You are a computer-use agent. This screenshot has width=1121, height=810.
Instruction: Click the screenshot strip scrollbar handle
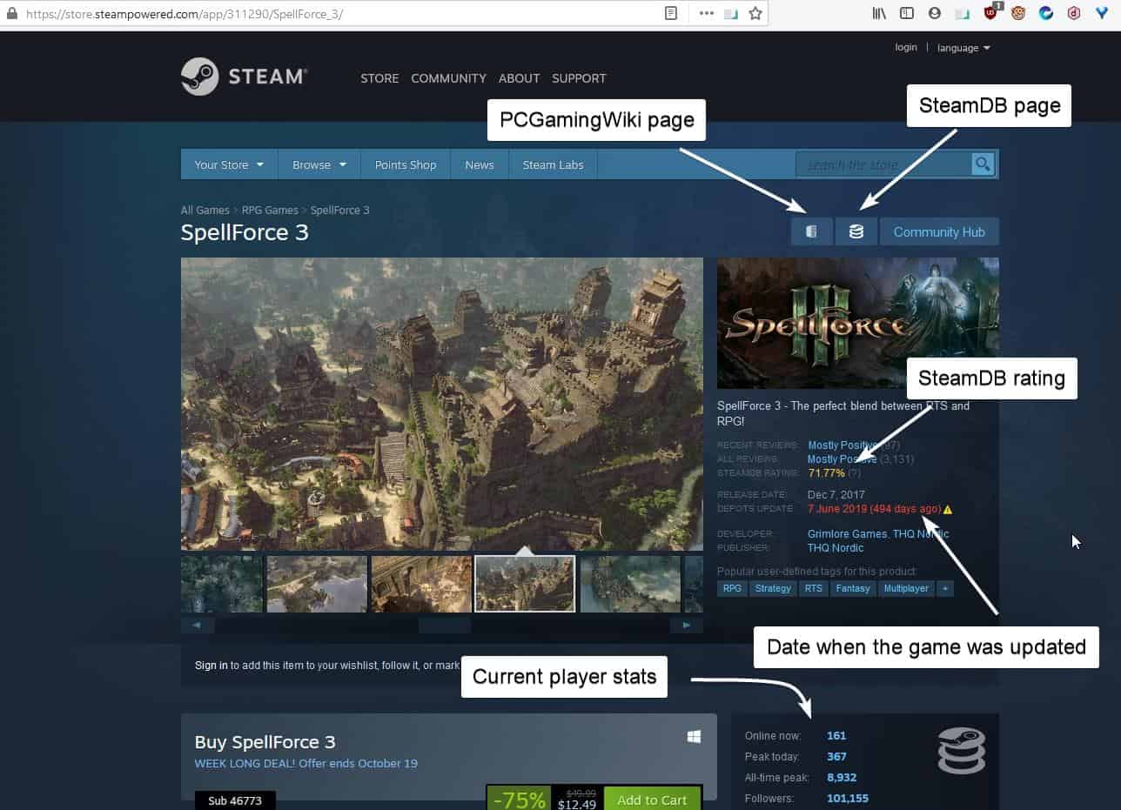pos(445,625)
